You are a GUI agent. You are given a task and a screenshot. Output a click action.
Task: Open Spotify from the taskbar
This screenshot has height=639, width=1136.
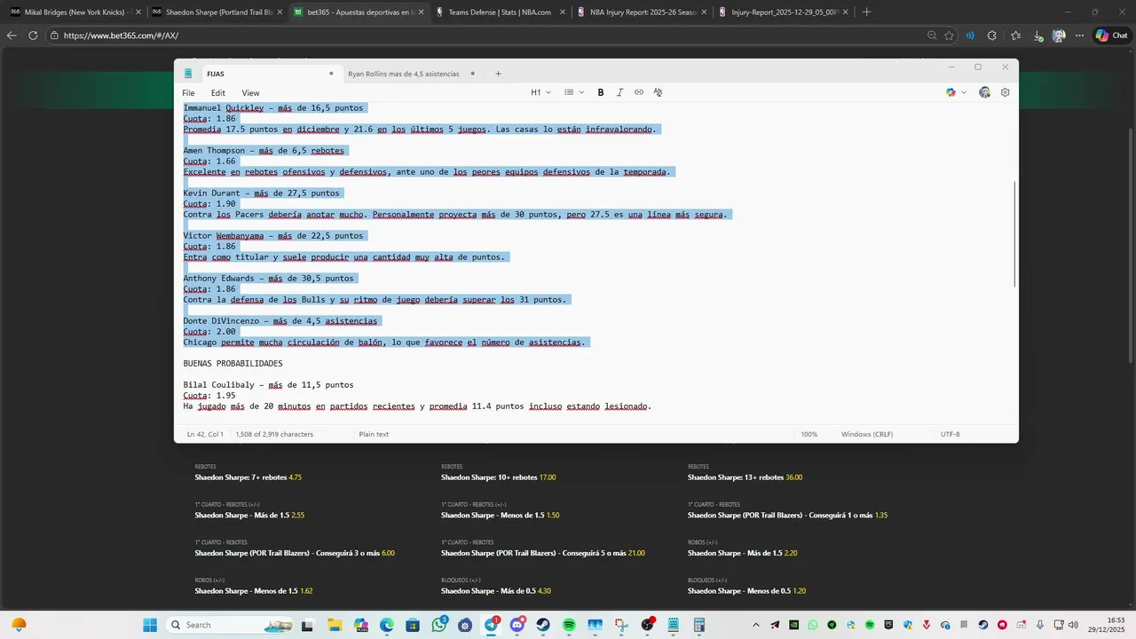click(x=569, y=625)
